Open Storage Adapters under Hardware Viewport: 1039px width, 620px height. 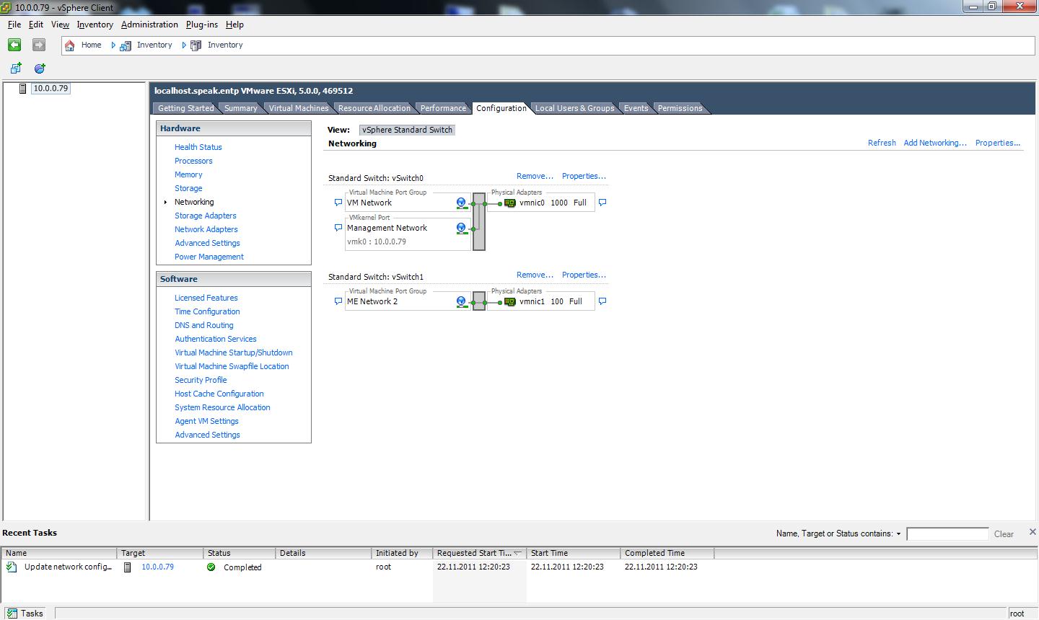tap(206, 216)
